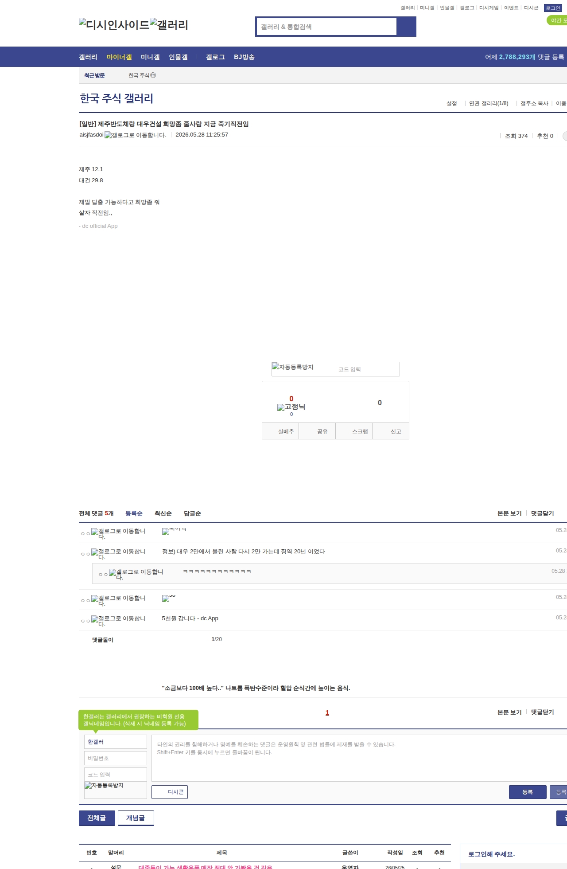Click the 로그인해 주세요 text
The image size is (567, 869).
[x=492, y=854]
